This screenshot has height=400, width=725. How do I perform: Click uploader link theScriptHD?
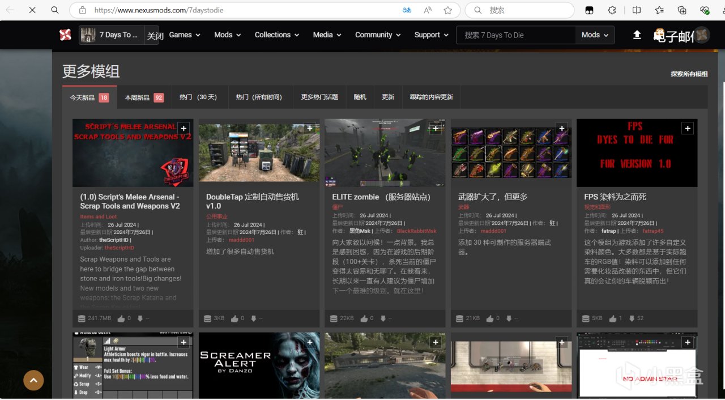coord(120,248)
